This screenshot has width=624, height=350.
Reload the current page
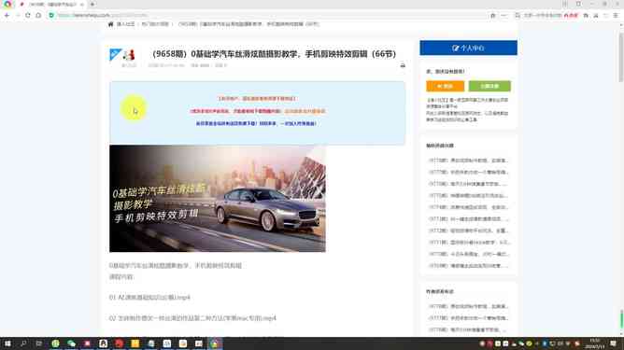click(27, 15)
